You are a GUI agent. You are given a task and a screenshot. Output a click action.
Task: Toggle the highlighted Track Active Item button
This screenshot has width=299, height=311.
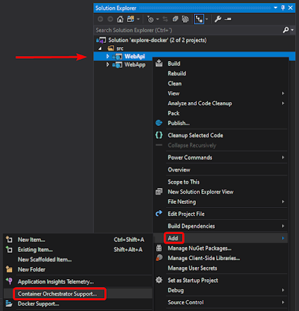pyautogui.click(x=199, y=20)
